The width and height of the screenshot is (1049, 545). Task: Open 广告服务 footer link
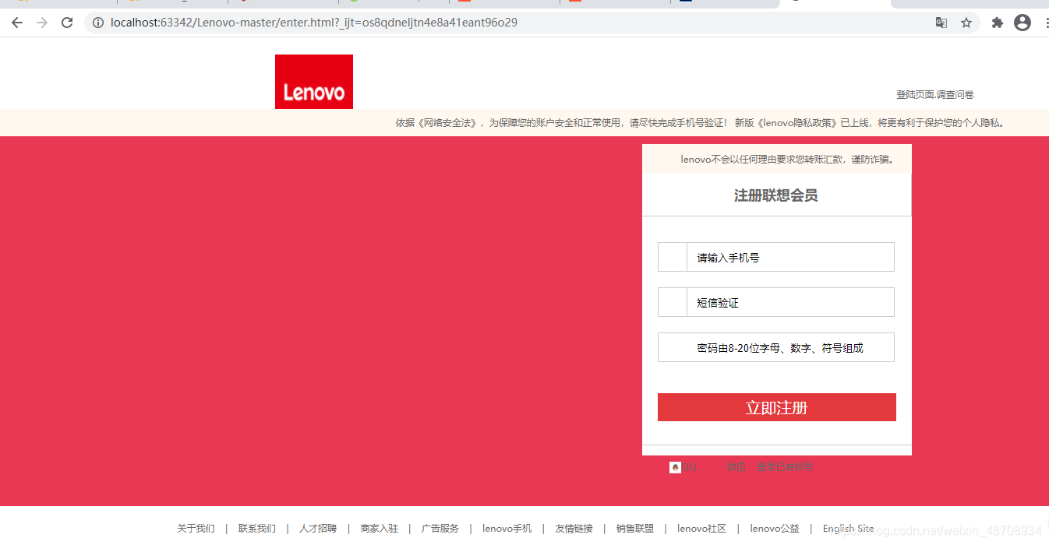coord(440,529)
